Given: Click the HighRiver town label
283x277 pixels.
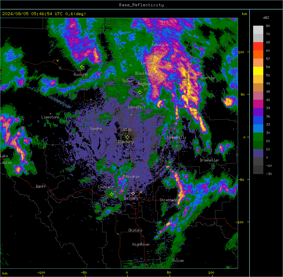Looking at the screenshot, I should (141, 244).
